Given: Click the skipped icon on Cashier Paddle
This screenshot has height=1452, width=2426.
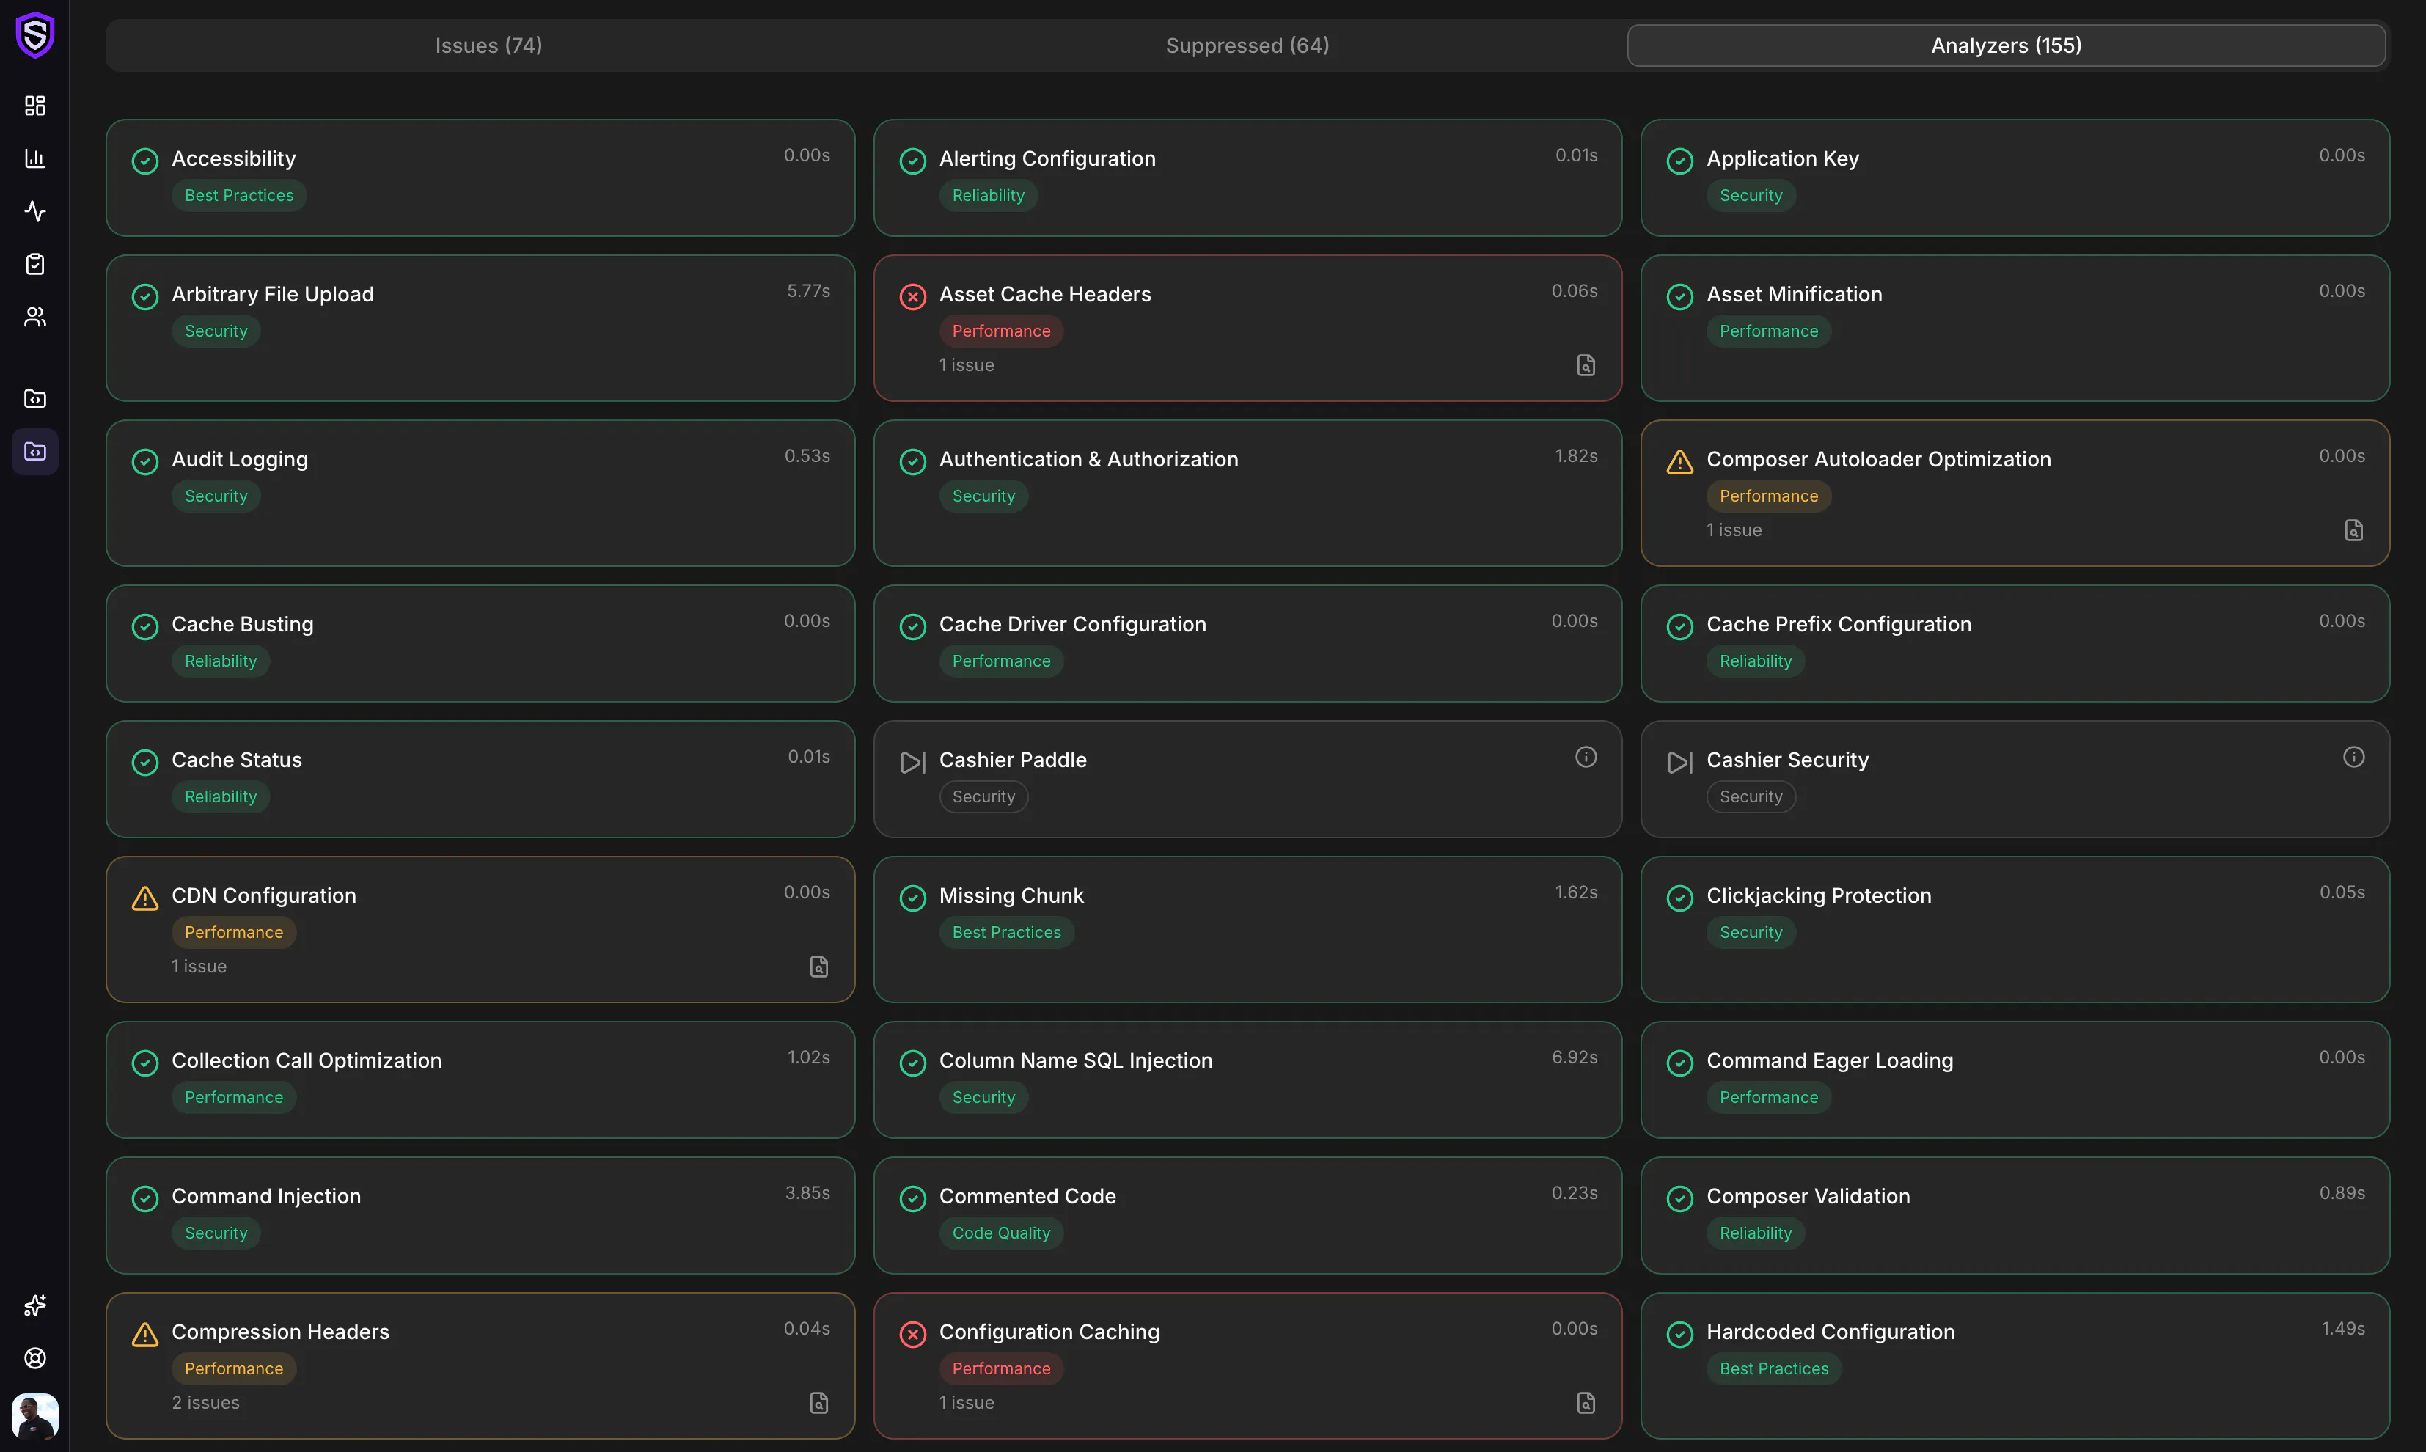Looking at the screenshot, I should 912,762.
